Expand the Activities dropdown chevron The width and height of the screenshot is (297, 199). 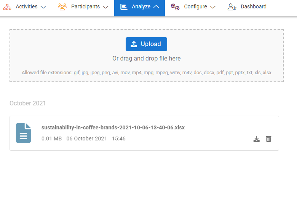tap(43, 7)
